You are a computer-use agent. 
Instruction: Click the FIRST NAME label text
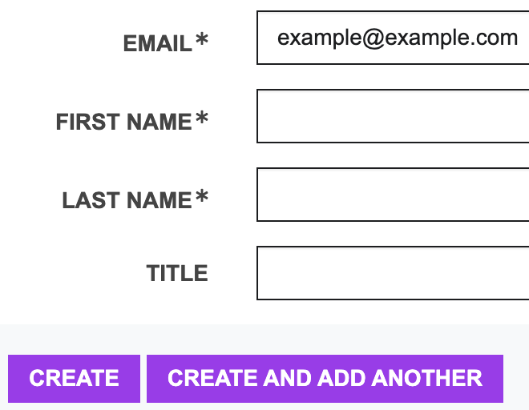click(123, 123)
